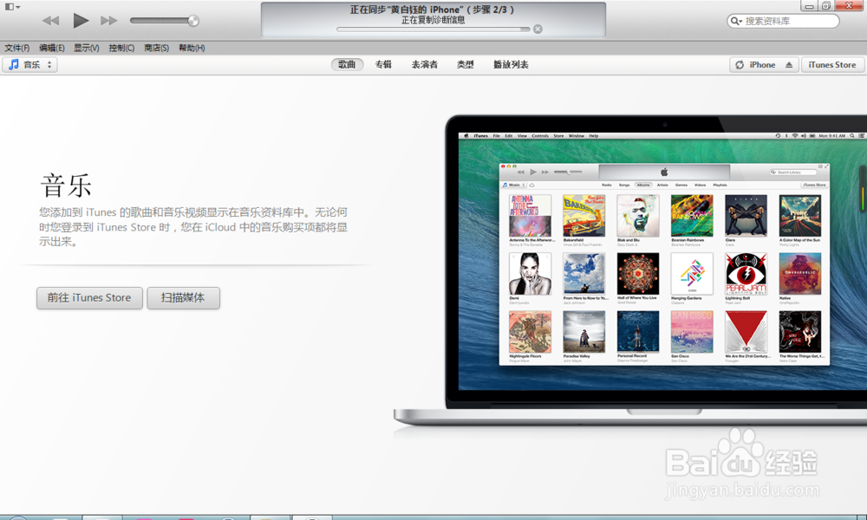Minimize the iTunes window

pyautogui.click(x=809, y=5)
